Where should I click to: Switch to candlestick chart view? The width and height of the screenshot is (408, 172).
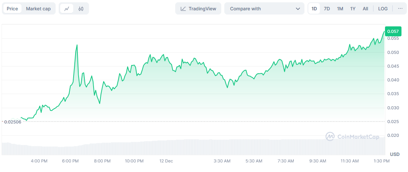pyautogui.click(x=81, y=8)
